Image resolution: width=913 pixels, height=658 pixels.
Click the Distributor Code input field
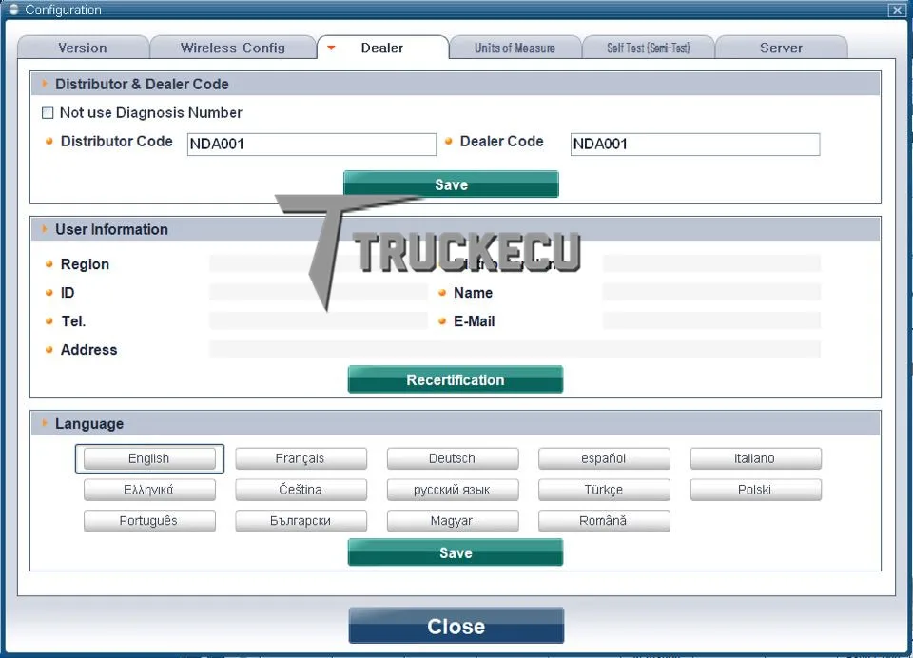(312, 144)
